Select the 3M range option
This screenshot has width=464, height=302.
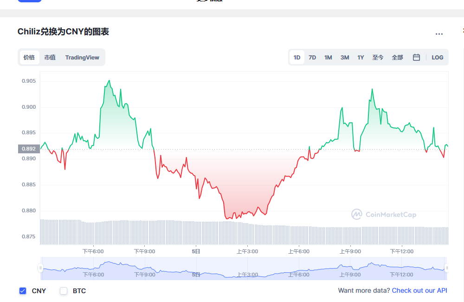click(344, 57)
